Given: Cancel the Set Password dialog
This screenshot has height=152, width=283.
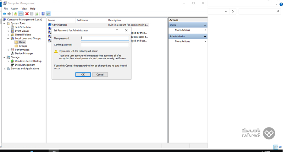Looking at the screenshot, I should click(100, 74).
